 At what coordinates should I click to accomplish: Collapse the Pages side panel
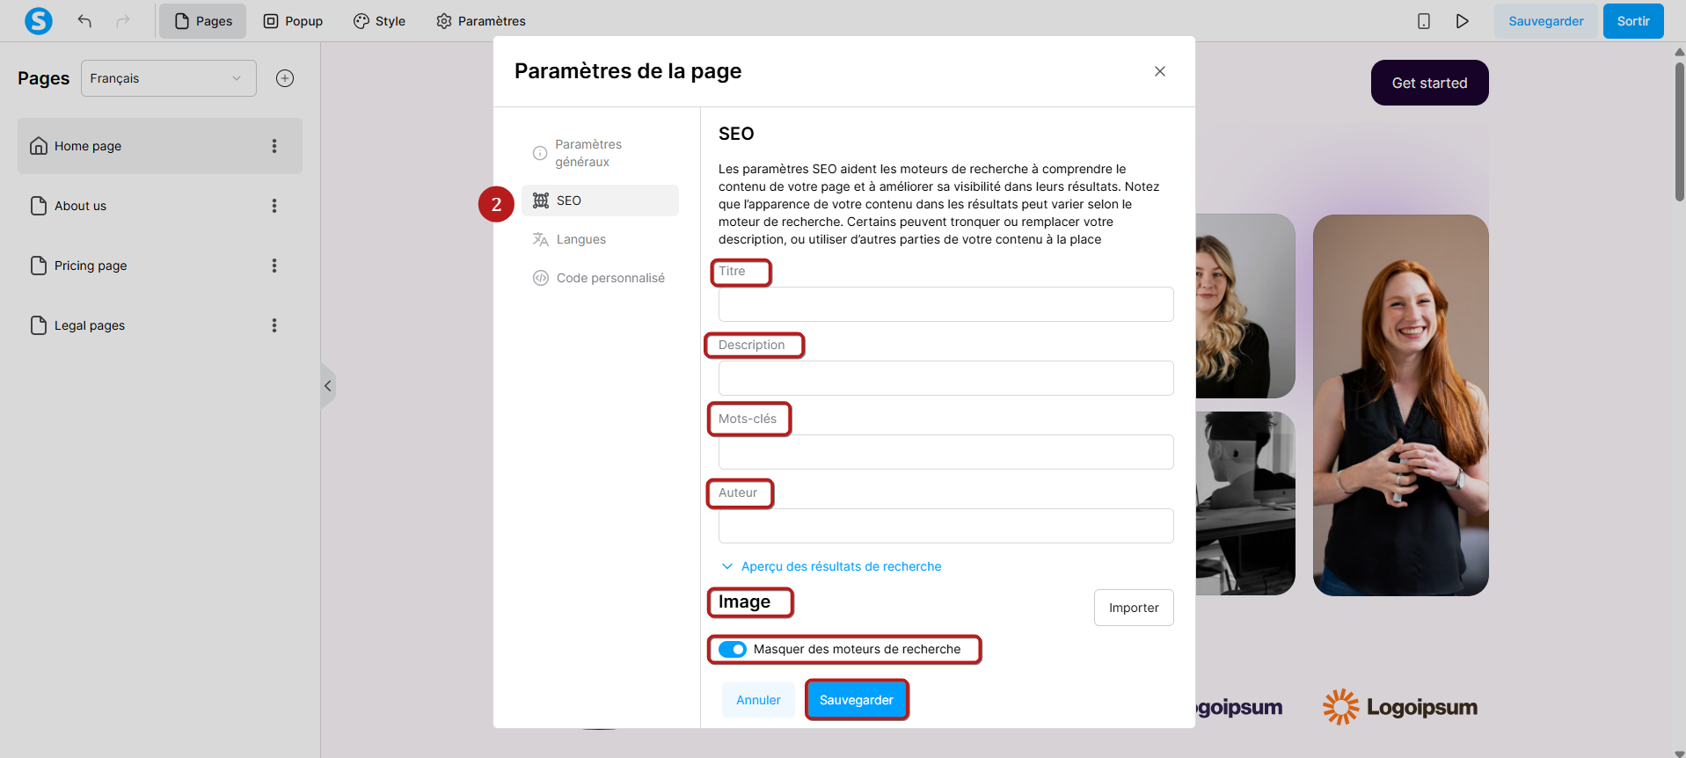pyautogui.click(x=327, y=386)
